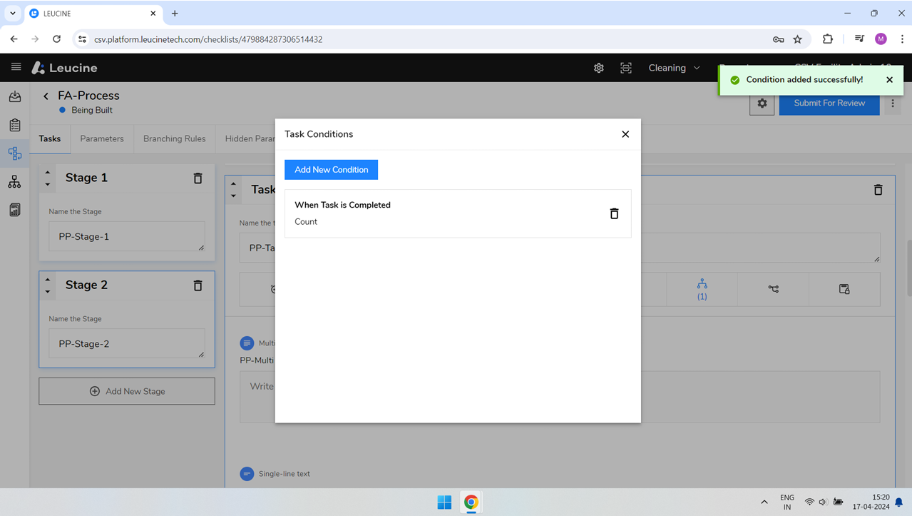The width and height of the screenshot is (912, 516).
Task: Click the page vertical scrollbar
Action: coord(908,268)
